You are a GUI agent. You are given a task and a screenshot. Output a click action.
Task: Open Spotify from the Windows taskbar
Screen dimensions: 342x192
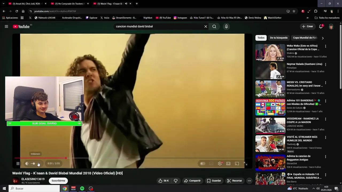pos(82,189)
